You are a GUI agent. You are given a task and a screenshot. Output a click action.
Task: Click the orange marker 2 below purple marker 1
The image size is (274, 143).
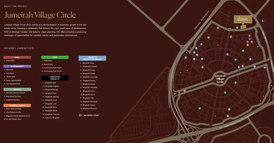[x=248, y=45]
